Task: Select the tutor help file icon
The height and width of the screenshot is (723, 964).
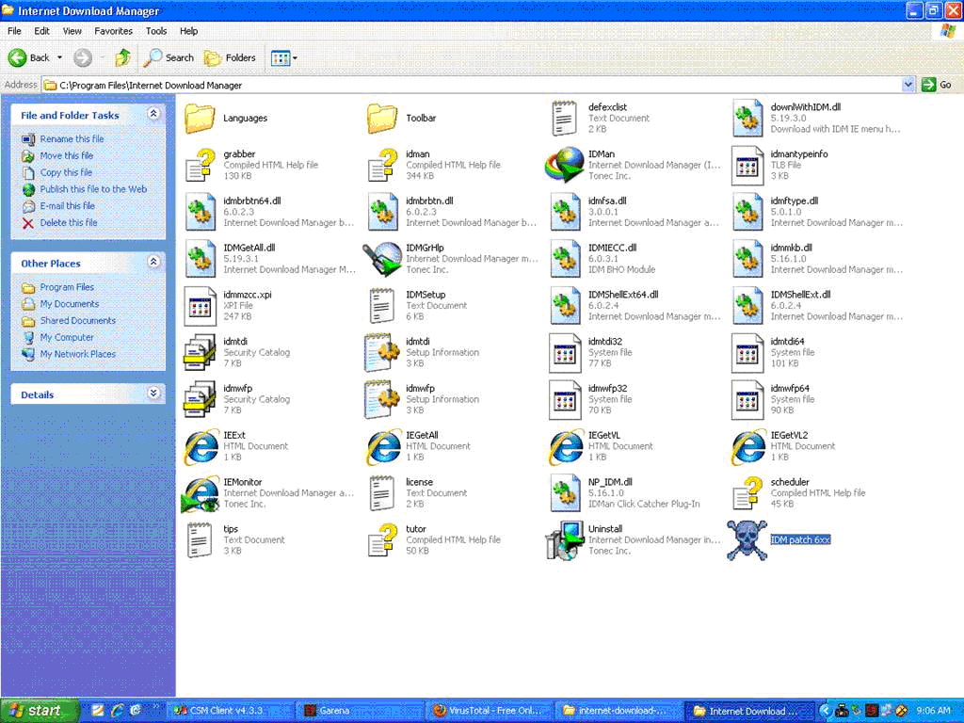Action: [382, 540]
